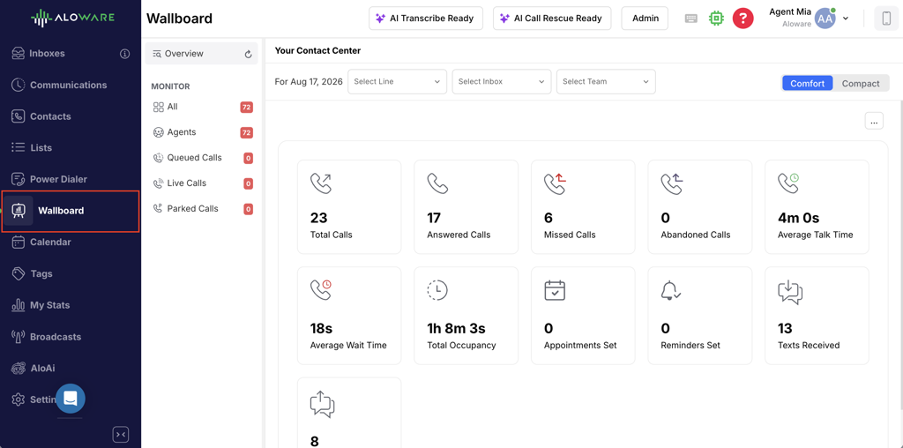Click the Abandoned Calls phone icon

coord(672,183)
